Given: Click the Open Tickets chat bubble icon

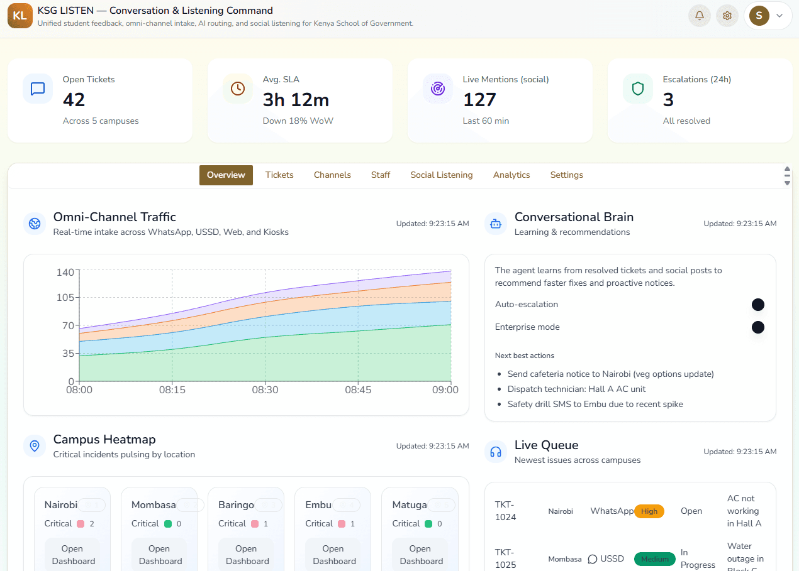Looking at the screenshot, I should [x=38, y=89].
